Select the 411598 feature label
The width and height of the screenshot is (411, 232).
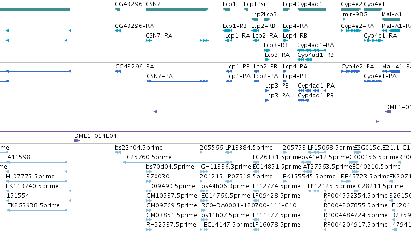pyautogui.click(x=19, y=157)
